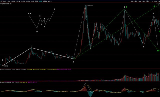160x97 pixels.
Task: Open the F10 company info
Action: (152, 1)
